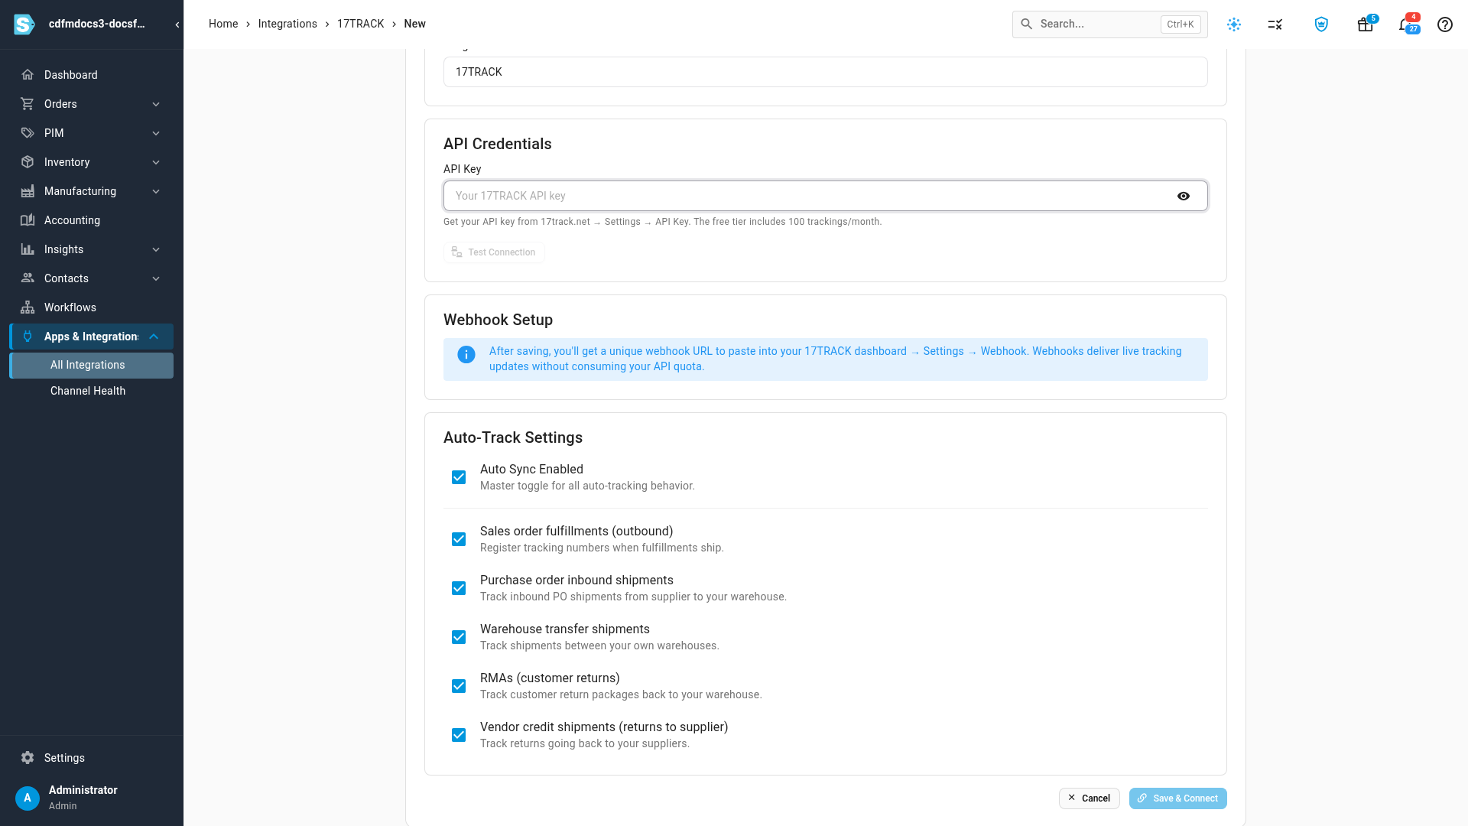Collapse the sidebar with the arrow
This screenshot has height=826, width=1468.
click(x=177, y=24)
